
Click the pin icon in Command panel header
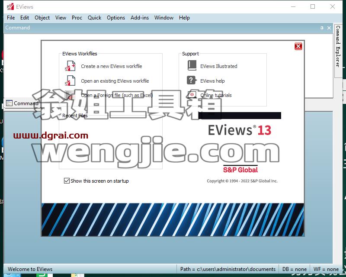[x=322, y=28]
